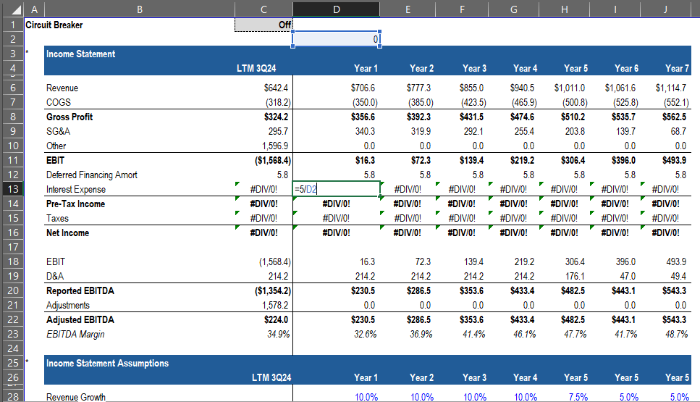Select the Year 1 Revenue value $706.6
The width and height of the screenshot is (700, 402).
[x=363, y=88]
